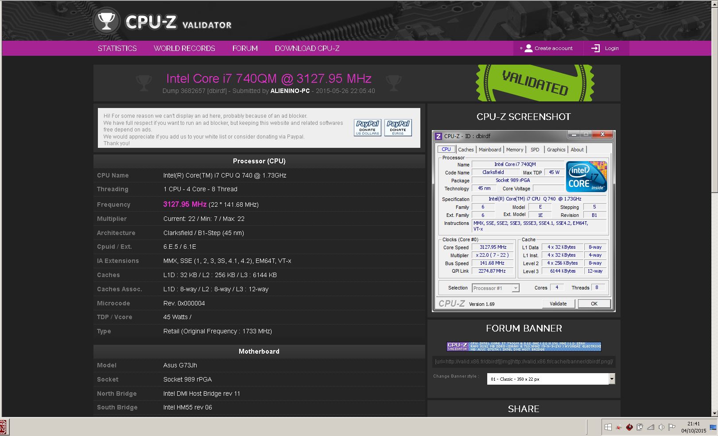Click the purple Z icon in CPU-Z title bar
Image resolution: width=718 pixels, height=436 pixels.
click(x=439, y=136)
